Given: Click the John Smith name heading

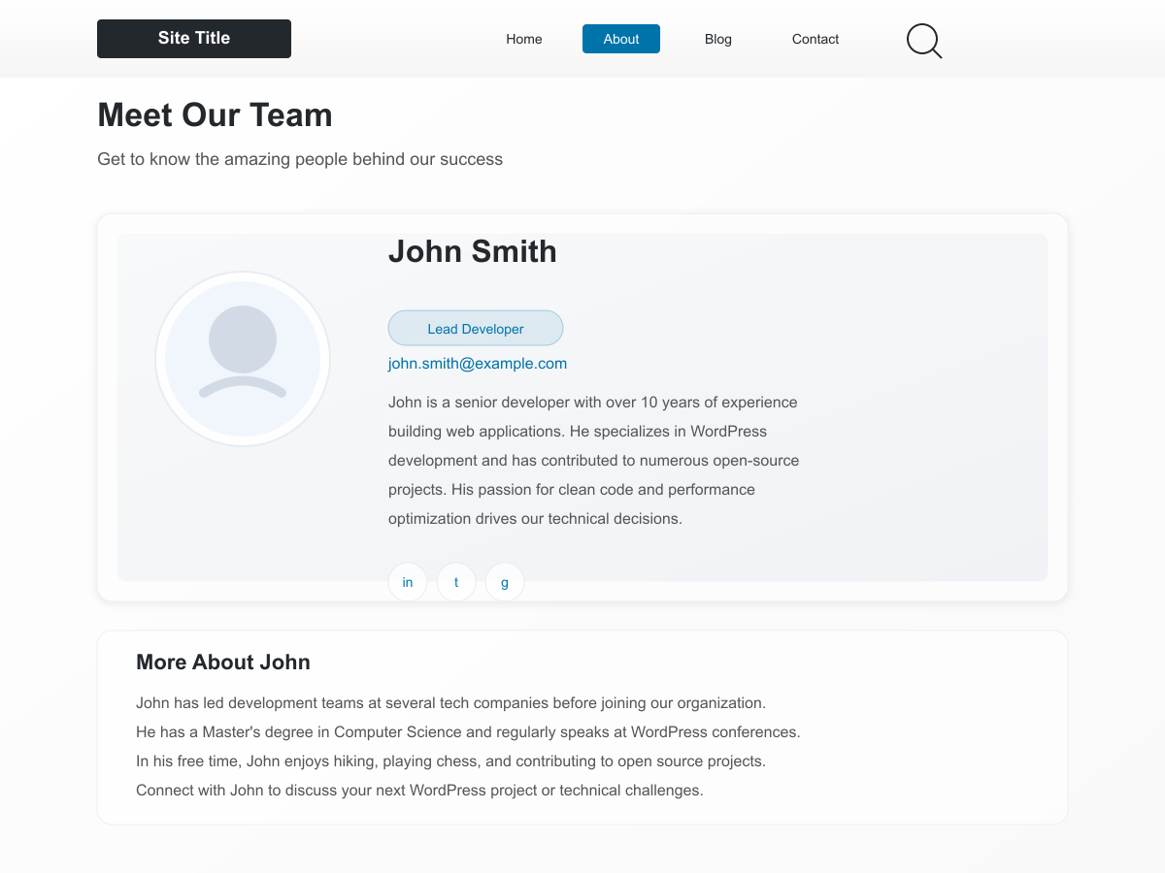Looking at the screenshot, I should (x=473, y=251).
